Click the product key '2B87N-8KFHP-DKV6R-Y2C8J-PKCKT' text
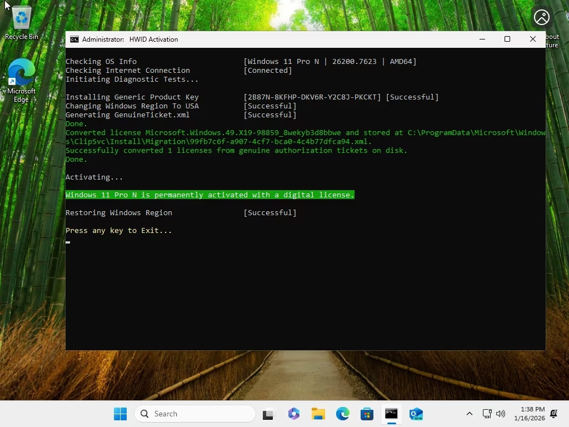This screenshot has width=569, height=427. [312, 97]
